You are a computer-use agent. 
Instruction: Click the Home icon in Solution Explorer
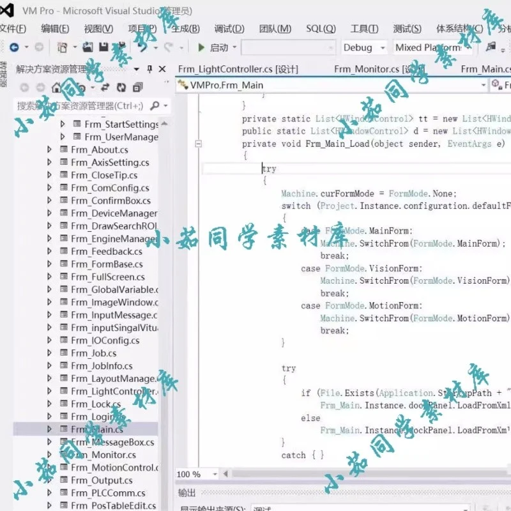coord(56,88)
